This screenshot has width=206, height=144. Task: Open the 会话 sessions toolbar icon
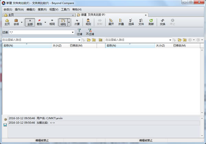(16, 22)
